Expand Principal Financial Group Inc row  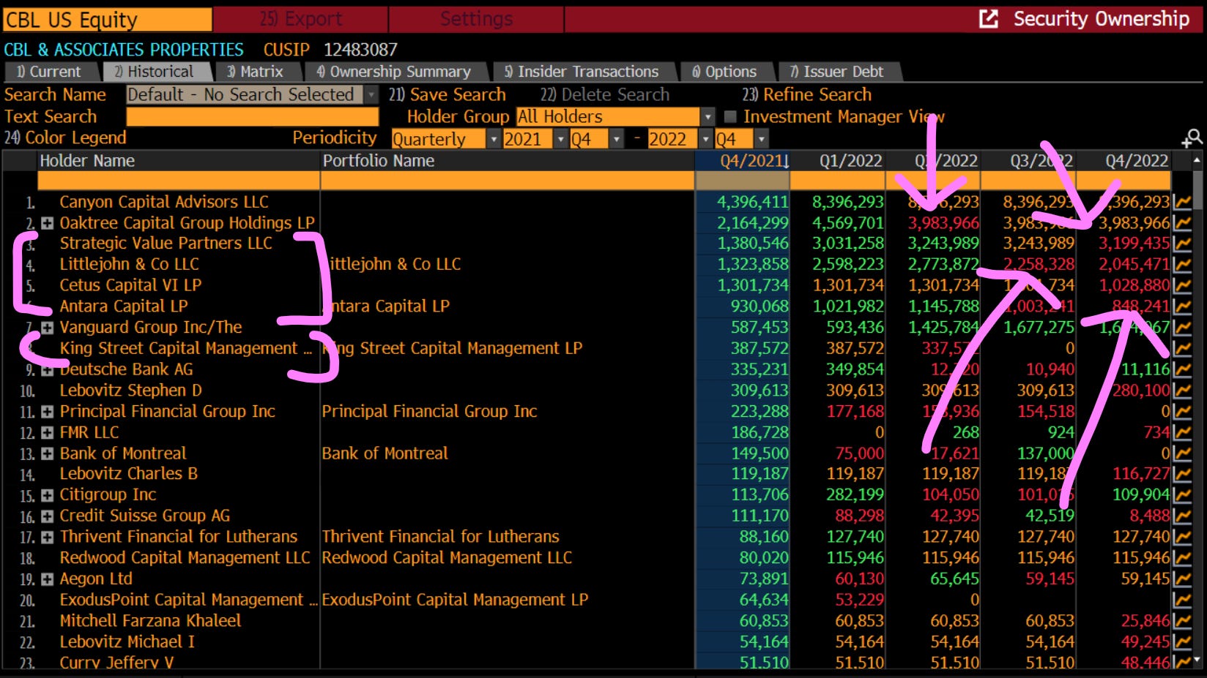click(x=47, y=412)
